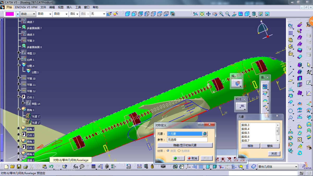Click the 确定 button in 对称定义 dialog
Screen dimensions: 313x176
[178, 158]
